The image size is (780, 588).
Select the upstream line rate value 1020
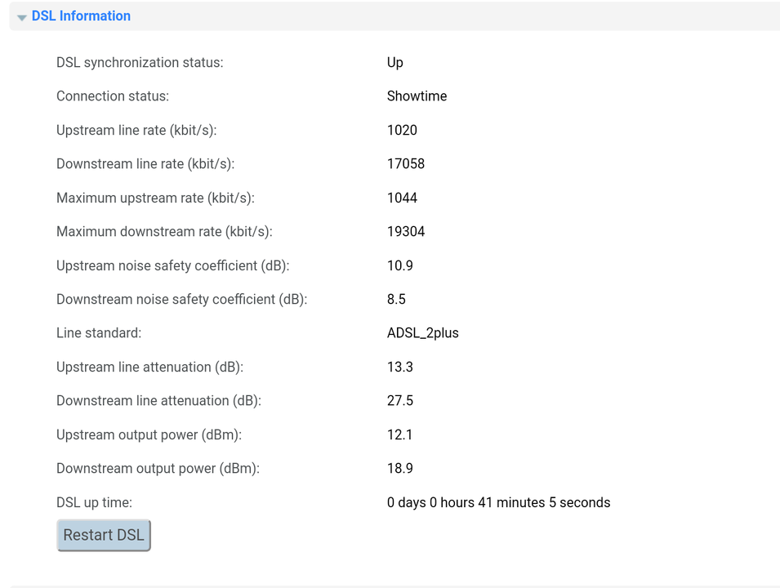coord(402,131)
